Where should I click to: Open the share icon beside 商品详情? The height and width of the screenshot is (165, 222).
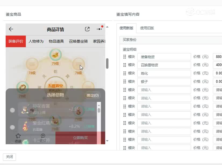click(x=87, y=29)
